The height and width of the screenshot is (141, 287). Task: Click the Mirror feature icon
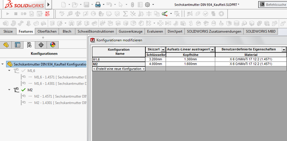(x=168, y=23)
